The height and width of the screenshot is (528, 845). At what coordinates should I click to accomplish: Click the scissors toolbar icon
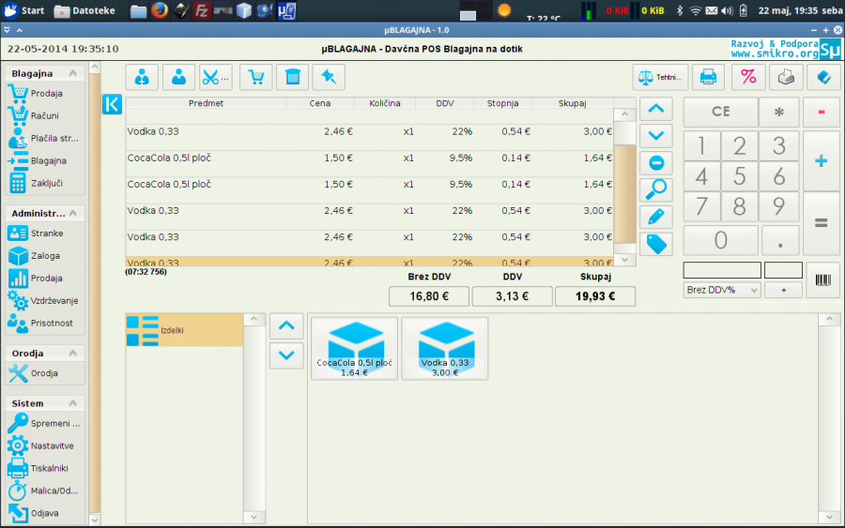215,77
